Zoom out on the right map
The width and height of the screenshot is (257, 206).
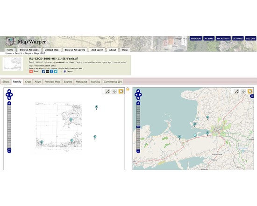coord(138,151)
